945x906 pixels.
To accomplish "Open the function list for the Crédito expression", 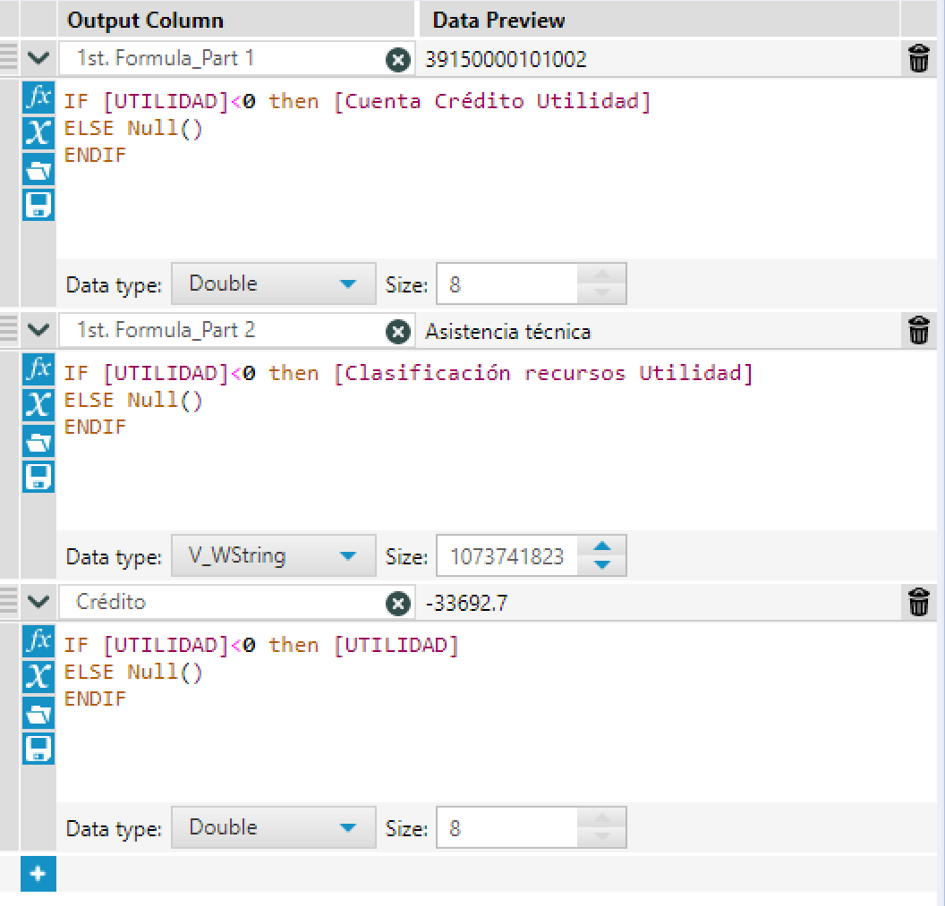I will pyautogui.click(x=38, y=641).
